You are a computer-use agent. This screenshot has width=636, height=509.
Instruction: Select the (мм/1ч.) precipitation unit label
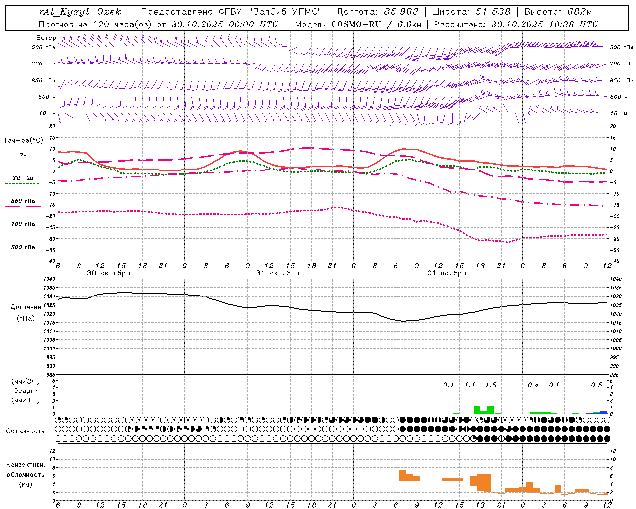point(26,400)
